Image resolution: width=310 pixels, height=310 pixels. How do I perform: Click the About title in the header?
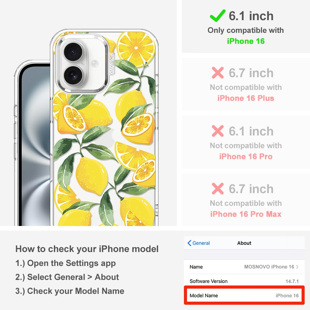[244, 243]
